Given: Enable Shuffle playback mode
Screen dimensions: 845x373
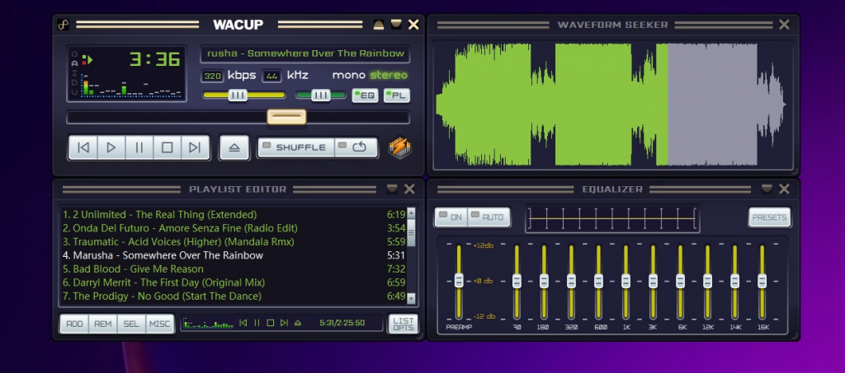Looking at the screenshot, I should coord(296,147).
